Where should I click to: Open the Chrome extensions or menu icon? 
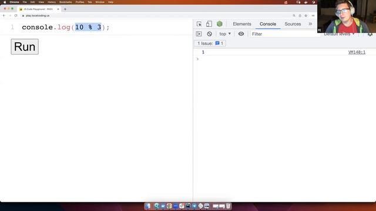click(x=313, y=16)
